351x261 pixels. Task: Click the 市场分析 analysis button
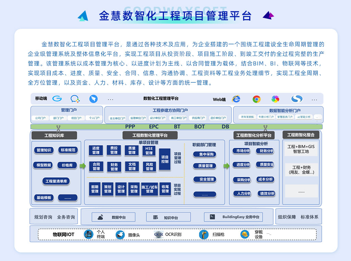click(x=242, y=151)
